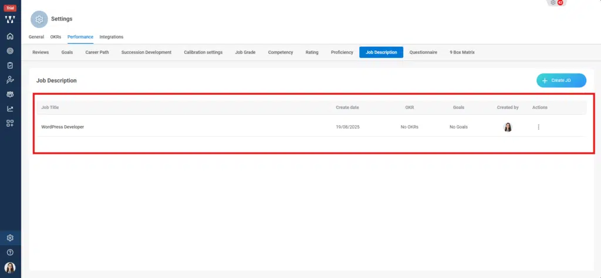
Task: Click the Job Description section heading
Action: point(56,81)
